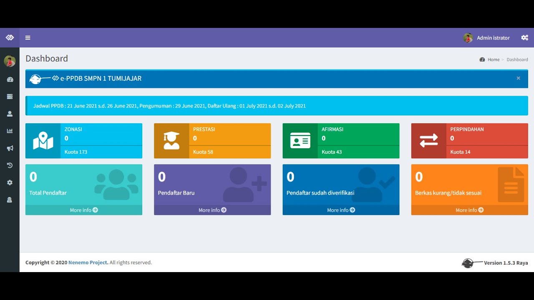Open the settings gear icon in sidebar

click(x=10, y=182)
